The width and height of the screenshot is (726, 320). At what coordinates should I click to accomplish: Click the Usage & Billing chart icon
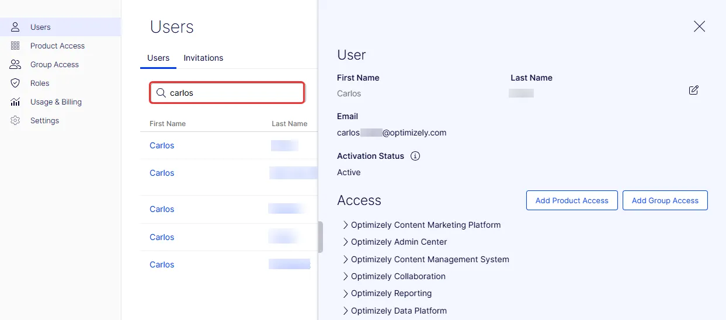(x=15, y=102)
